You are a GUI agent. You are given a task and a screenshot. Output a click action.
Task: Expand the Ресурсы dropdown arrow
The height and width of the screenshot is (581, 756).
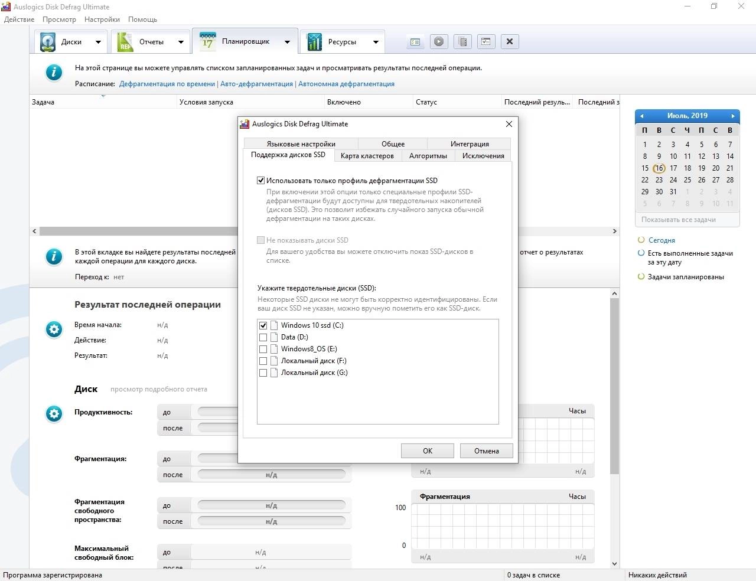point(376,42)
